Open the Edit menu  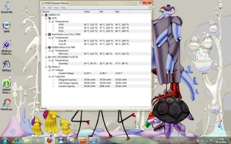coord(50,8)
